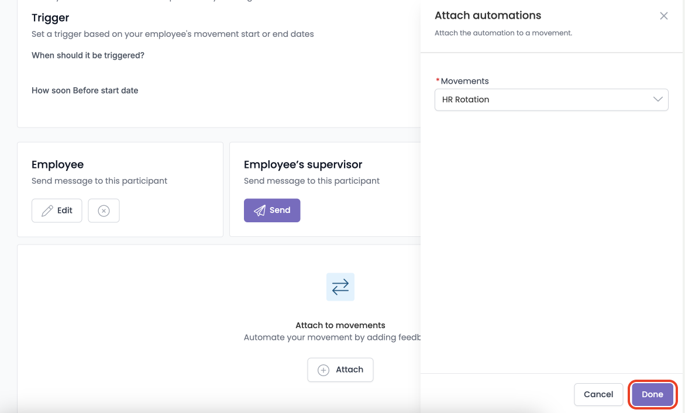Click 'Attach the automation to a movement.' description
This screenshot has height=413, width=685.
click(503, 33)
